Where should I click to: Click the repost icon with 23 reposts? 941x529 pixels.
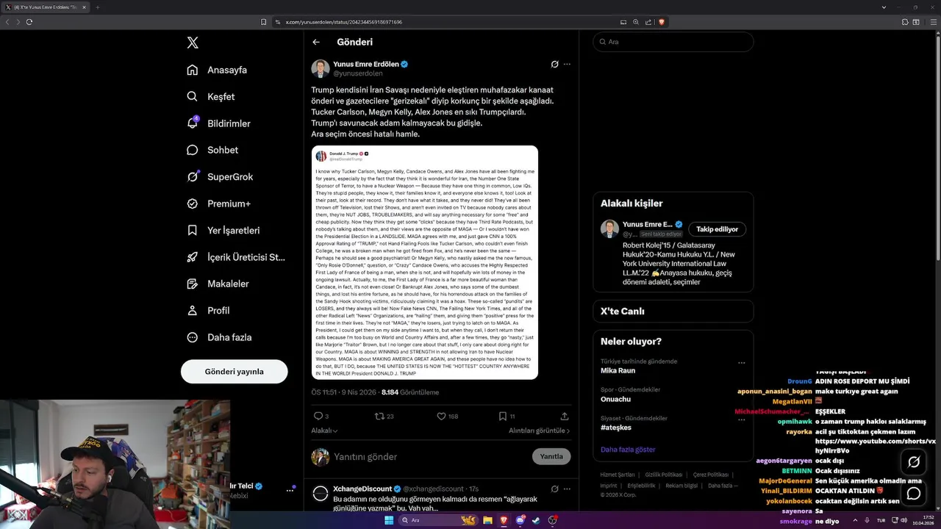(380, 416)
